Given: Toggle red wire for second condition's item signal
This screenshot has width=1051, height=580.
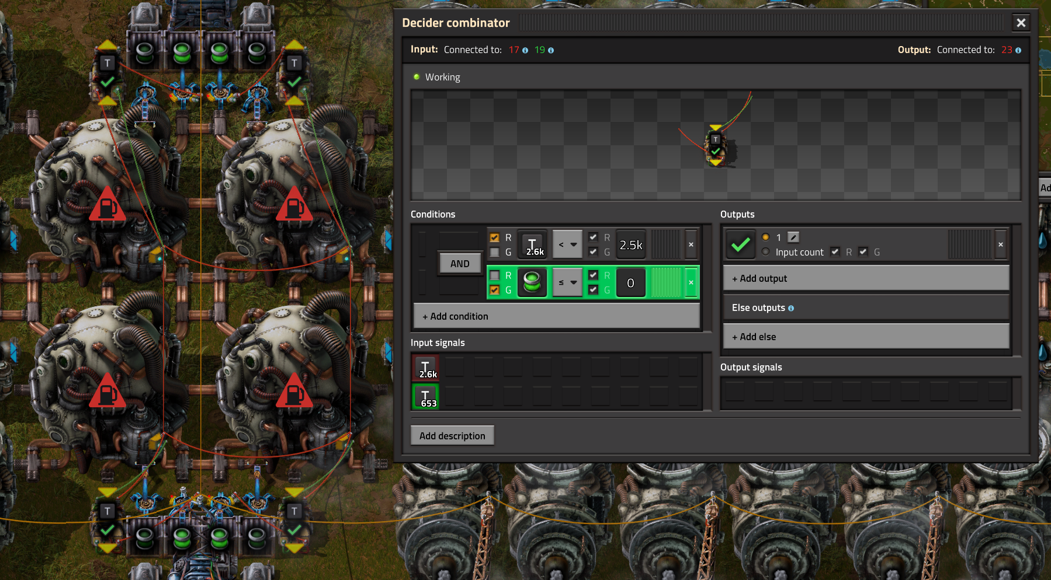Looking at the screenshot, I should coord(495,275).
